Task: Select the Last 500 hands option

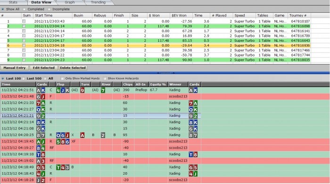Action: [x=24, y=78]
